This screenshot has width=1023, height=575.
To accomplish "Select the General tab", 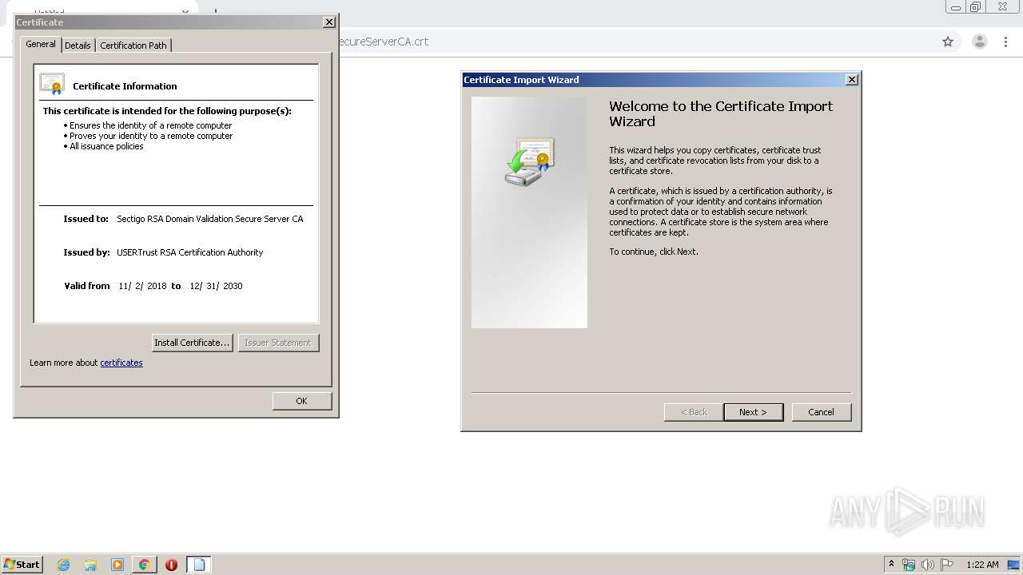I will [41, 44].
